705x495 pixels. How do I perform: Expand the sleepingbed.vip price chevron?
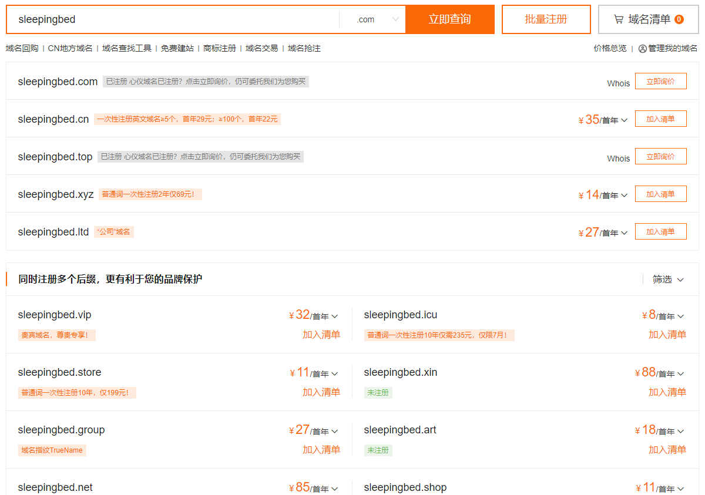tap(335, 316)
